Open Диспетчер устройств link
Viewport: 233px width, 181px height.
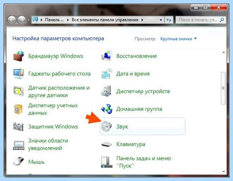coord(143,91)
